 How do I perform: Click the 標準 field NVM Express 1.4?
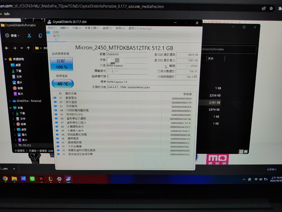coord(152,82)
